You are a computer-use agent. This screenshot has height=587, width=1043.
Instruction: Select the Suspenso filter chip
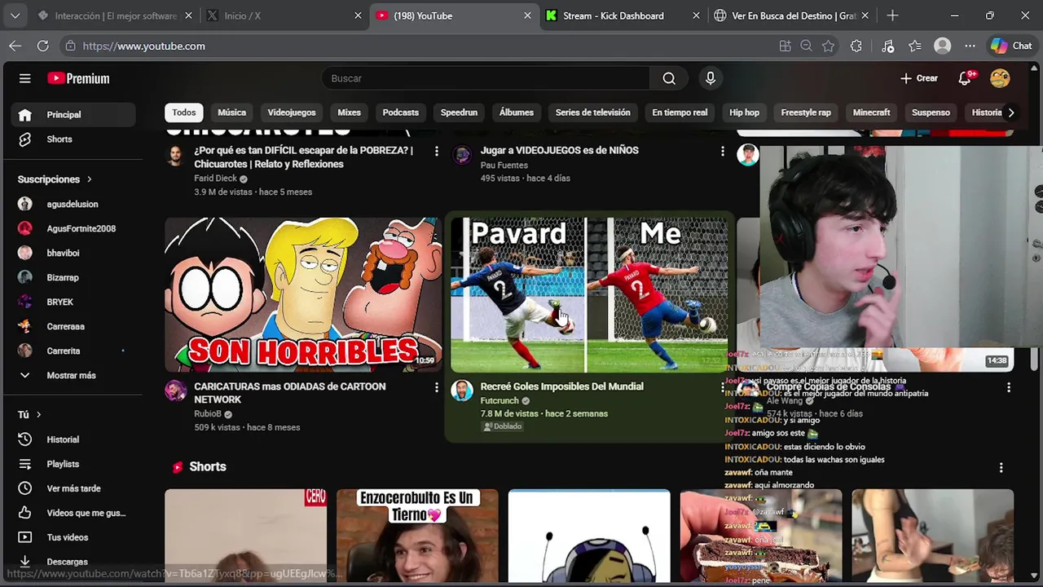pyautogui.click(x=931, y=113)
